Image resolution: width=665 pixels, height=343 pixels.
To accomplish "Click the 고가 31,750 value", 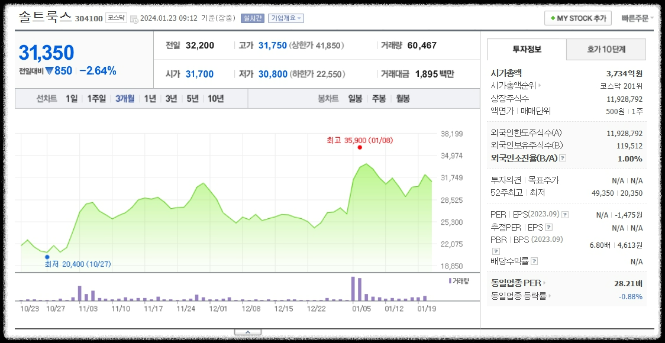I will click(x=273, y=46).
